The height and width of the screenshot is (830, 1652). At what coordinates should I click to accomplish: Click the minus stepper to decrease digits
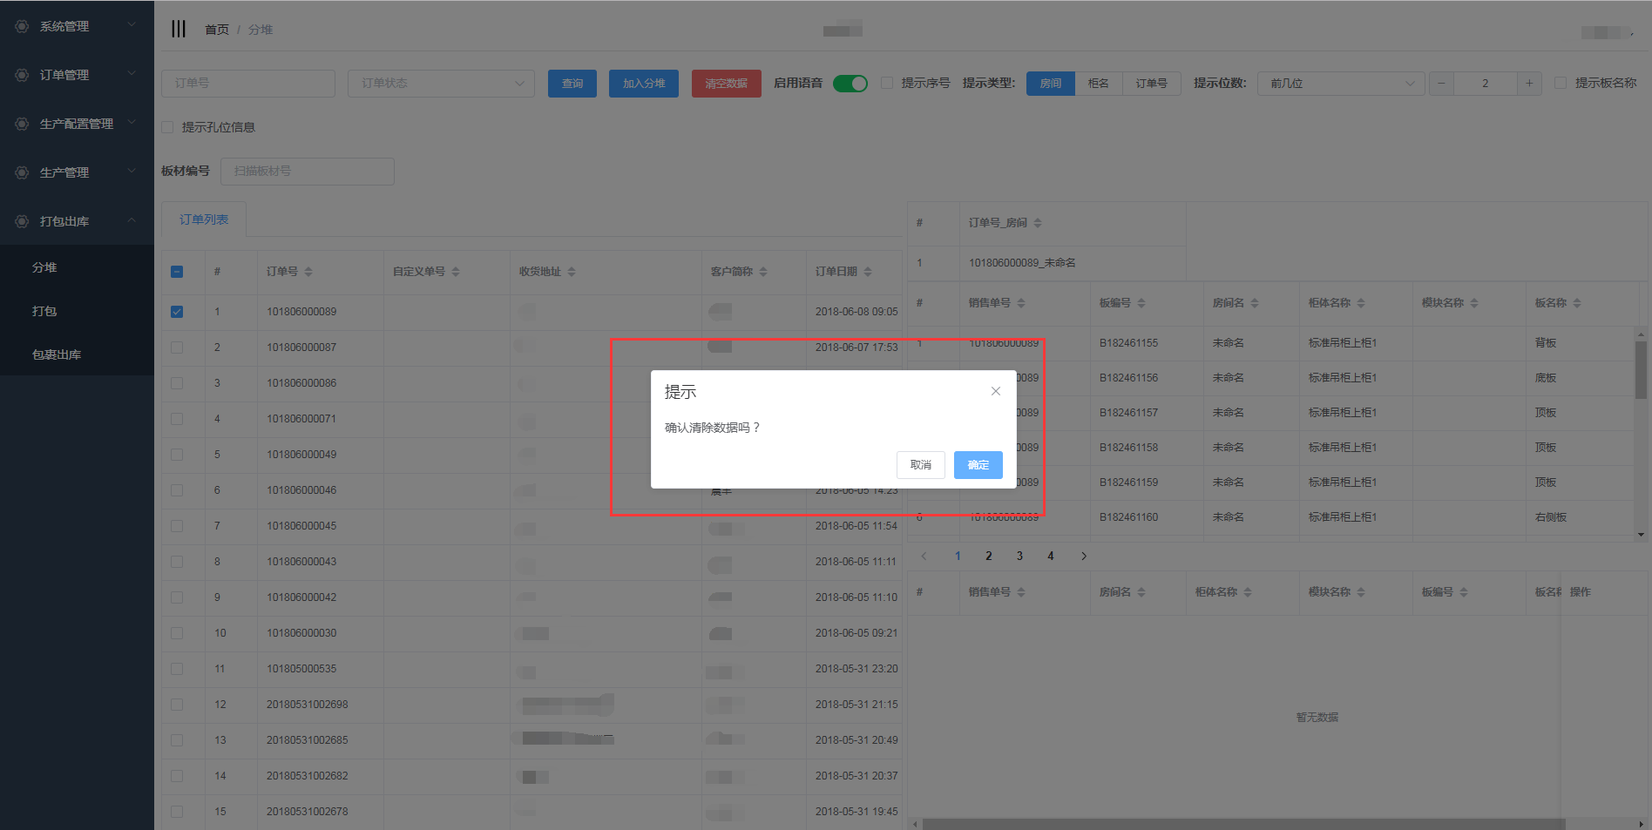tap(1441, 84)
